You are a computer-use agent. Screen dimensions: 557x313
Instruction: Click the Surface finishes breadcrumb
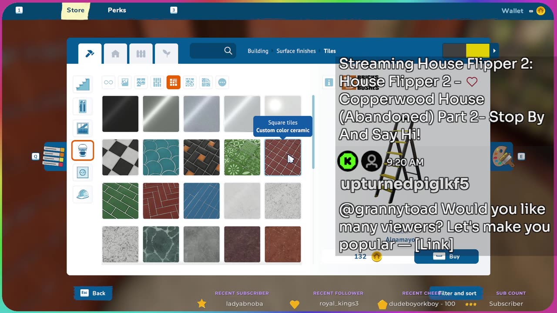tap(296, 51)
